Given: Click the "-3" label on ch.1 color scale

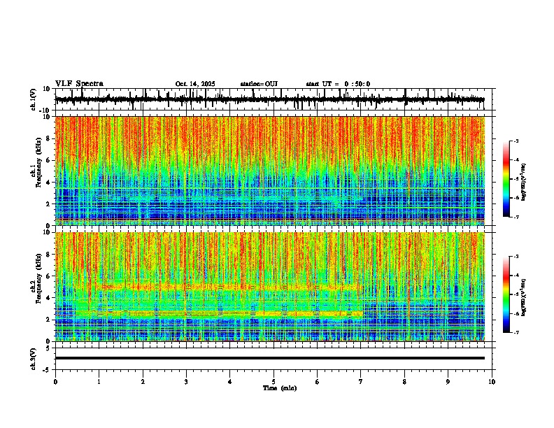Looking at the screenshot, I should (x=516, y=141).
